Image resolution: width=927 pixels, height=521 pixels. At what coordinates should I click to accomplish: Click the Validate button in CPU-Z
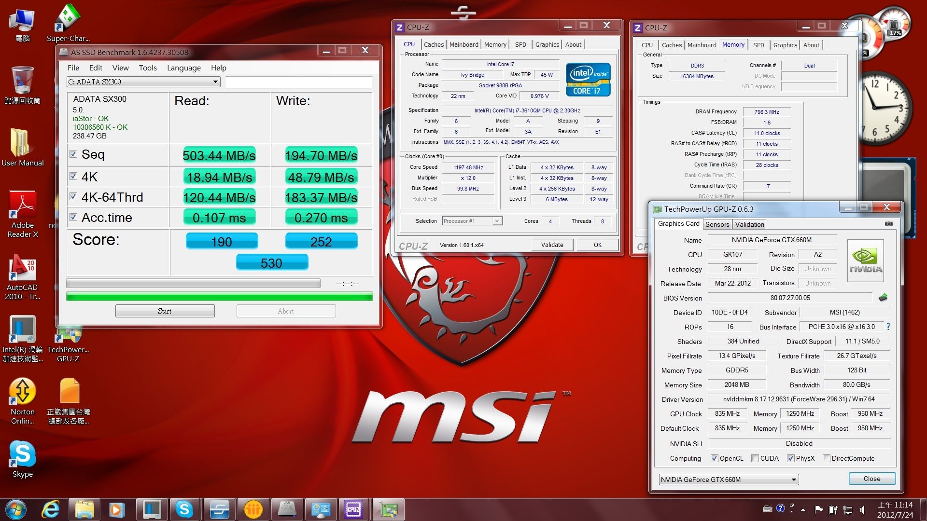(x=552, y=245)
